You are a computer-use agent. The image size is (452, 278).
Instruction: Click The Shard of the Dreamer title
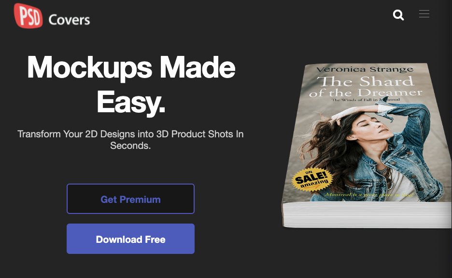click(366, 86)
